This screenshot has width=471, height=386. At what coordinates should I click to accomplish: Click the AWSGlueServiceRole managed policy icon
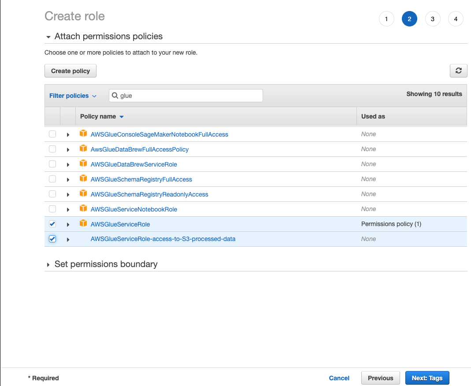(x=83, y=223)
